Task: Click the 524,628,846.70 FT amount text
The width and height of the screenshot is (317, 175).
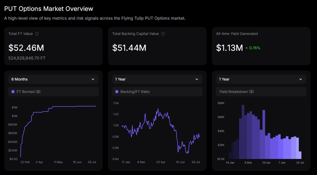Action: (x=27, y=58)
